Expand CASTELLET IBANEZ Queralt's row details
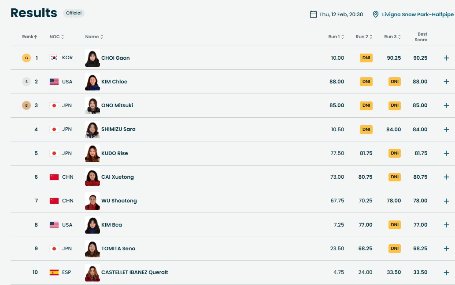The height and width of the screenshot is (285, 455). (x=446, y=272)
